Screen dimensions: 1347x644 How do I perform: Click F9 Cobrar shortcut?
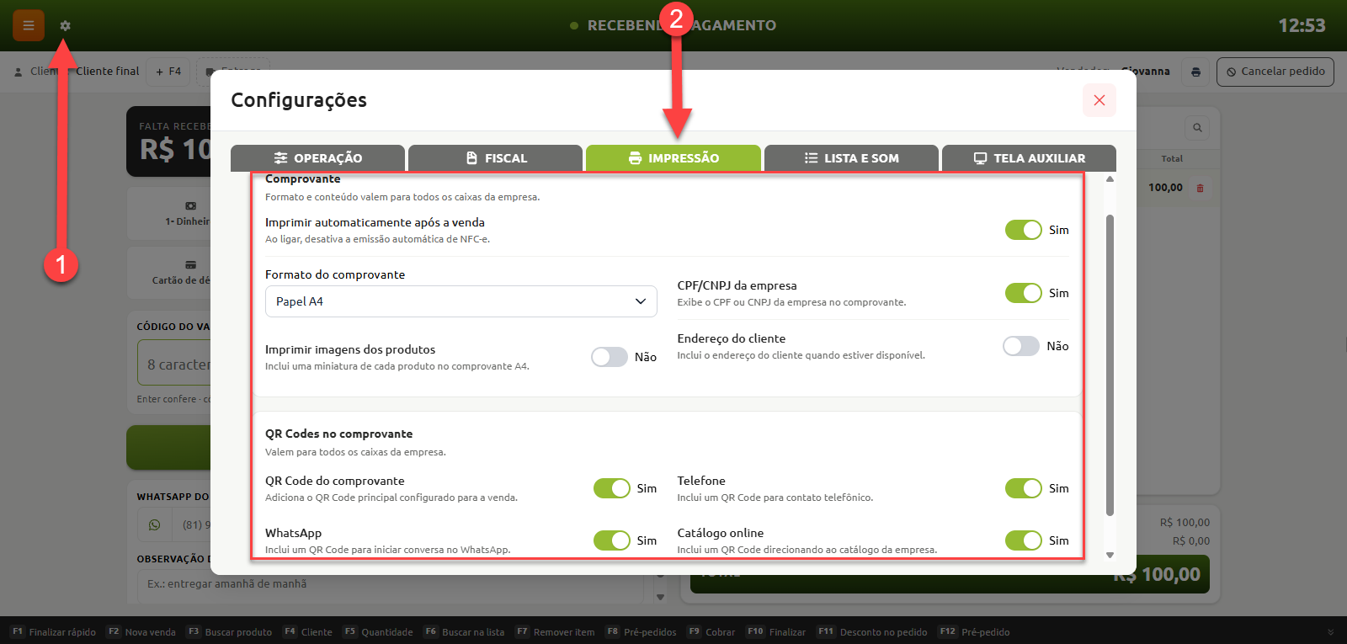[711, 632]
